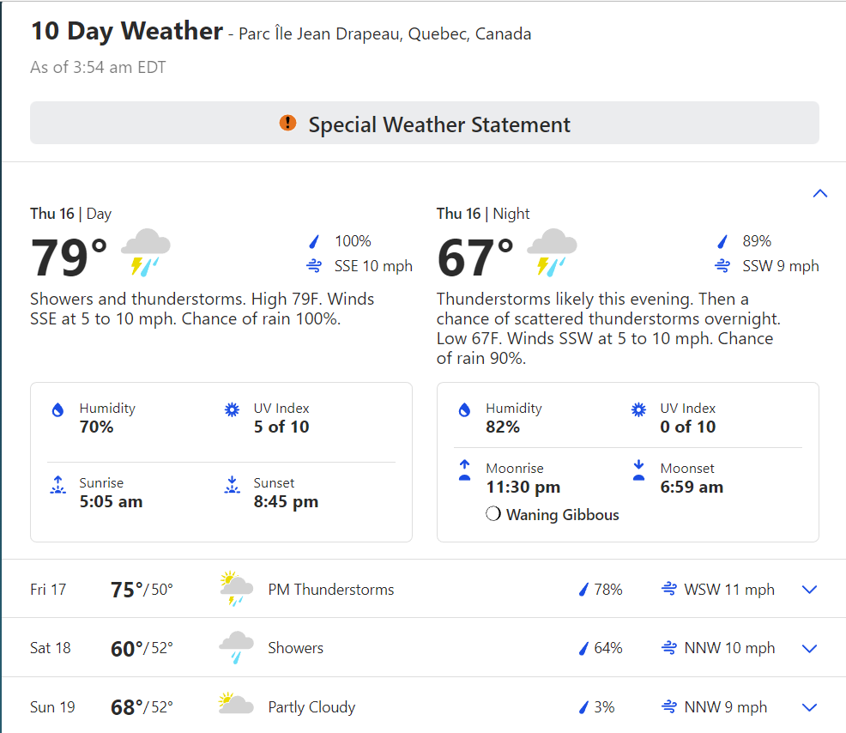Click the Sunset icon
846x733 pixels.
pyautogui.click(x=232, y=485)
